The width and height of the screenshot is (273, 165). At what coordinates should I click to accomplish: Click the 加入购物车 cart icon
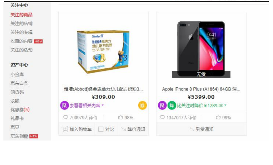(x=64, y=129)
